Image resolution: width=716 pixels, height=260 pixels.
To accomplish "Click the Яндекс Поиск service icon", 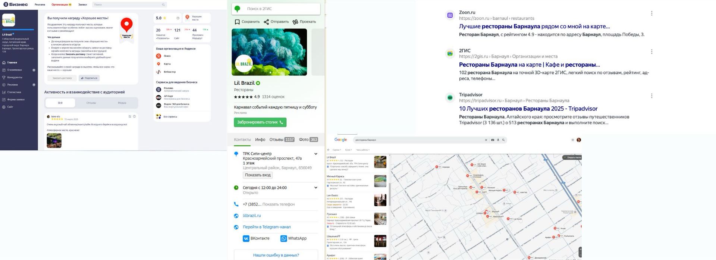I will (x=158, y=56).
